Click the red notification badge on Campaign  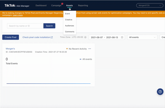point(62,4)
